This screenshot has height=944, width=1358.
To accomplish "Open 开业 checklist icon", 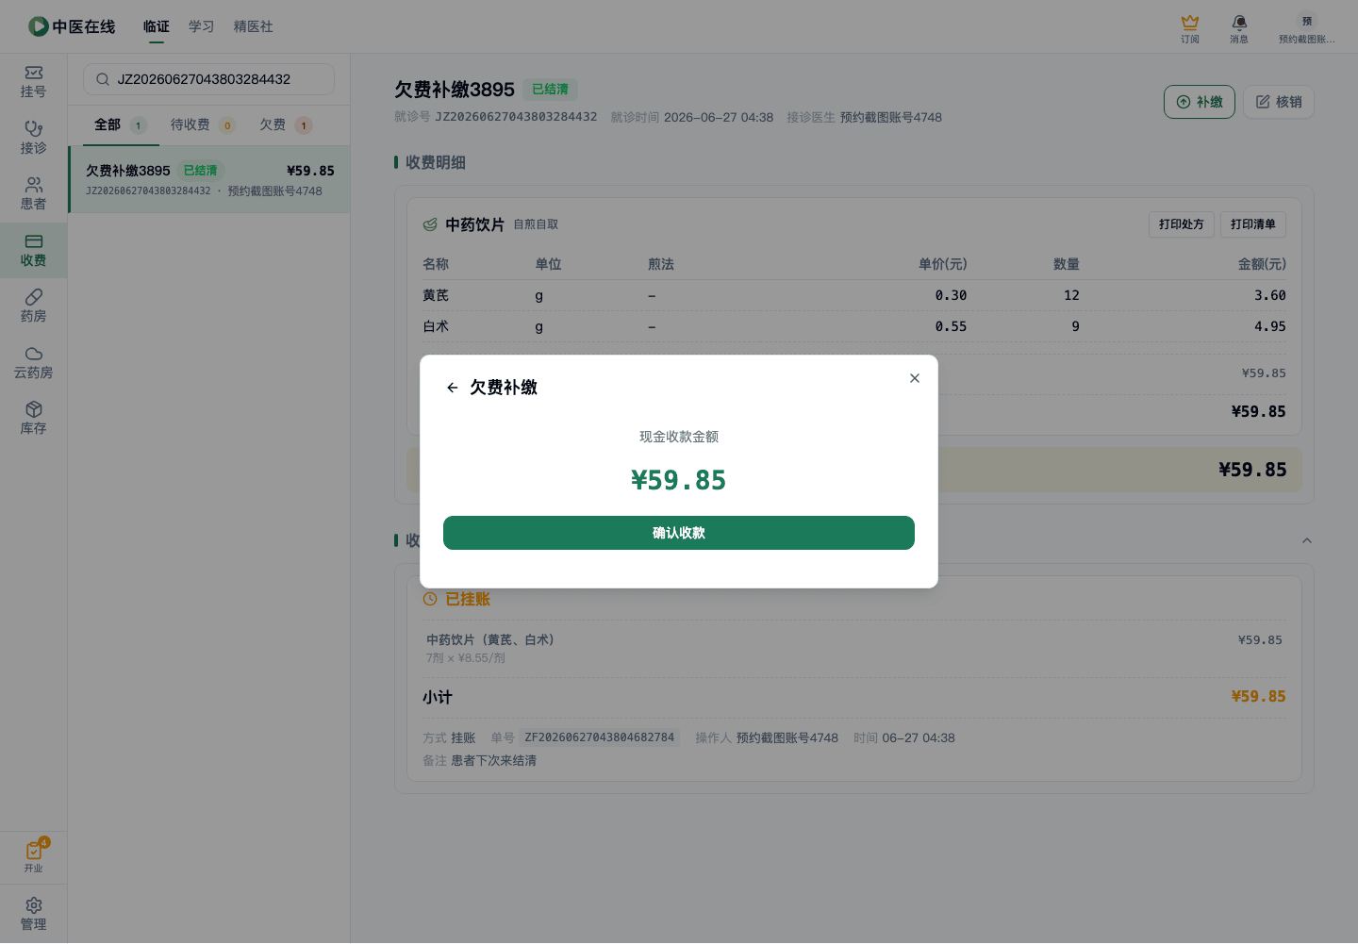I will [x=34, y=856].
